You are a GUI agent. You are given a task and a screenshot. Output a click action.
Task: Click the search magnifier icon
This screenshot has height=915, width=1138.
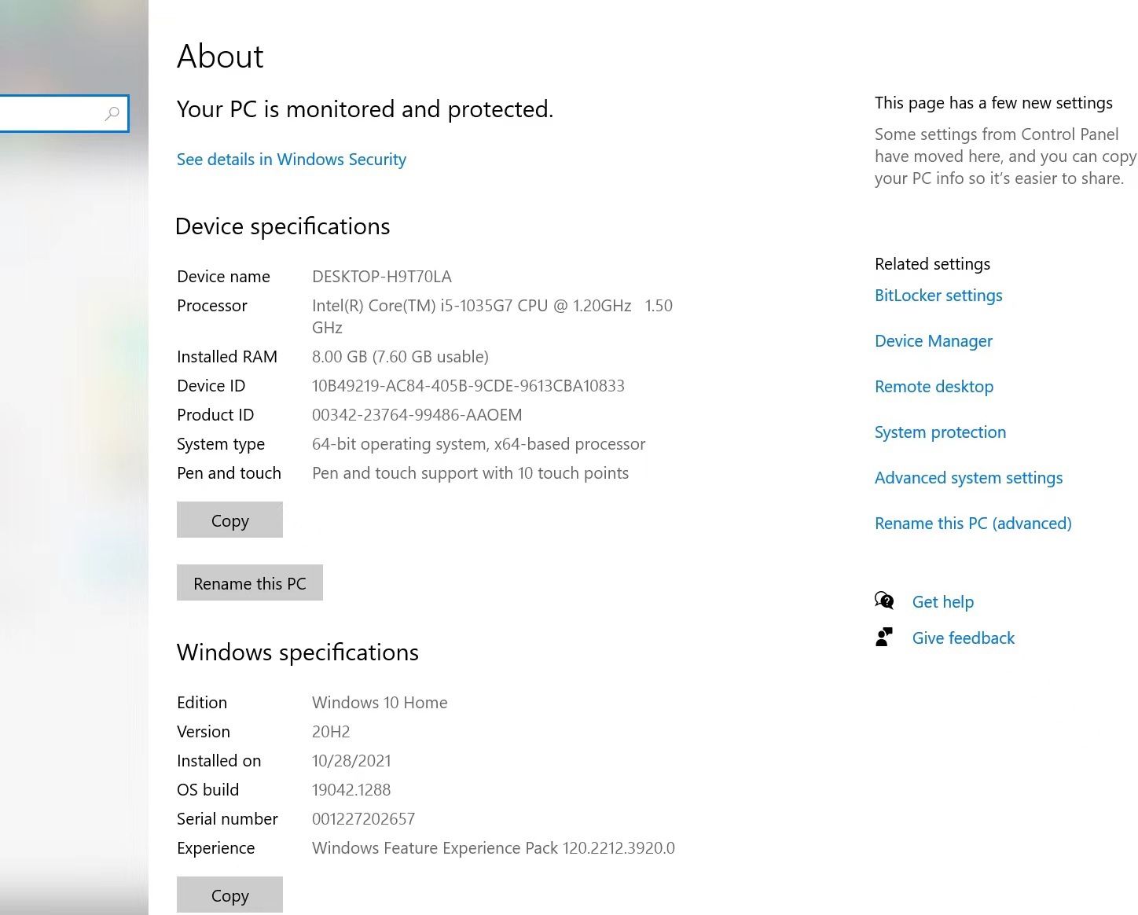(112, 114)
